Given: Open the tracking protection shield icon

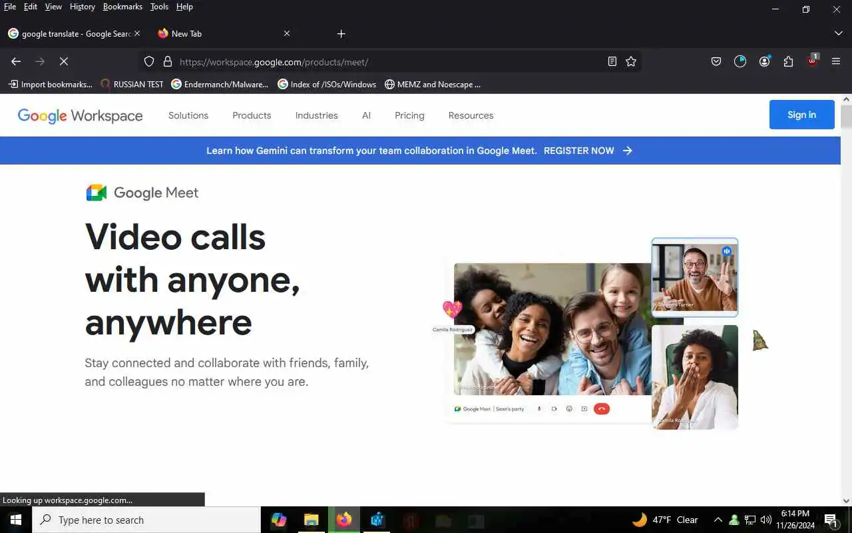Looking at the screenshot, I should pyautogui.click(x=149, y=61).
